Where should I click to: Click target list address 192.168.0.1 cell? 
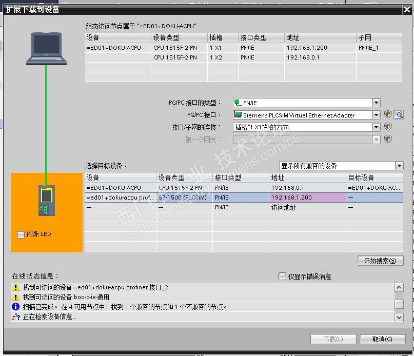pos(307,188)
